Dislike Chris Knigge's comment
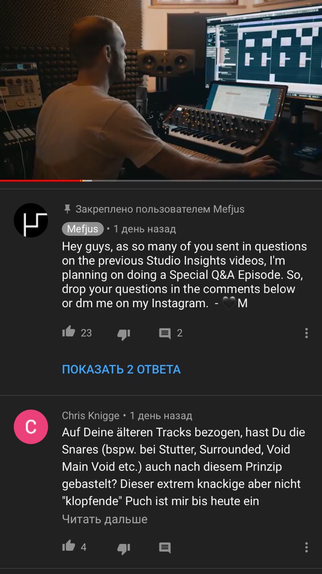This screenshot has height=574, width=322. pos(124,548)
